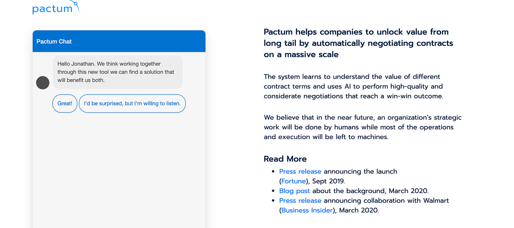Click empty chat area below reply options
Screen dimensions: 514x228
click(119, 169)
